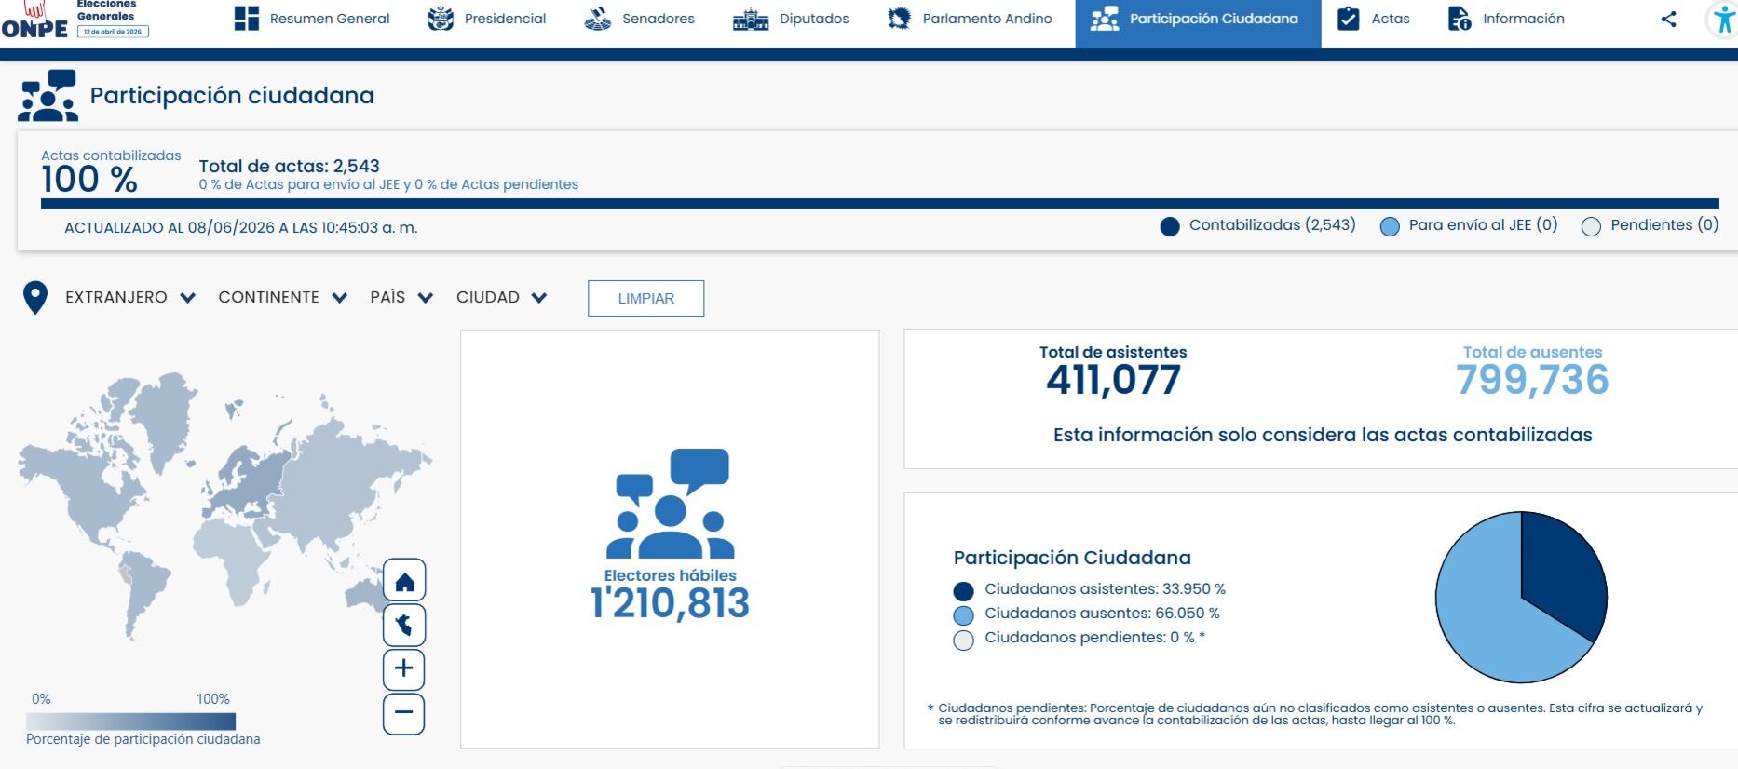Open the Información tab

point(1507,19)
